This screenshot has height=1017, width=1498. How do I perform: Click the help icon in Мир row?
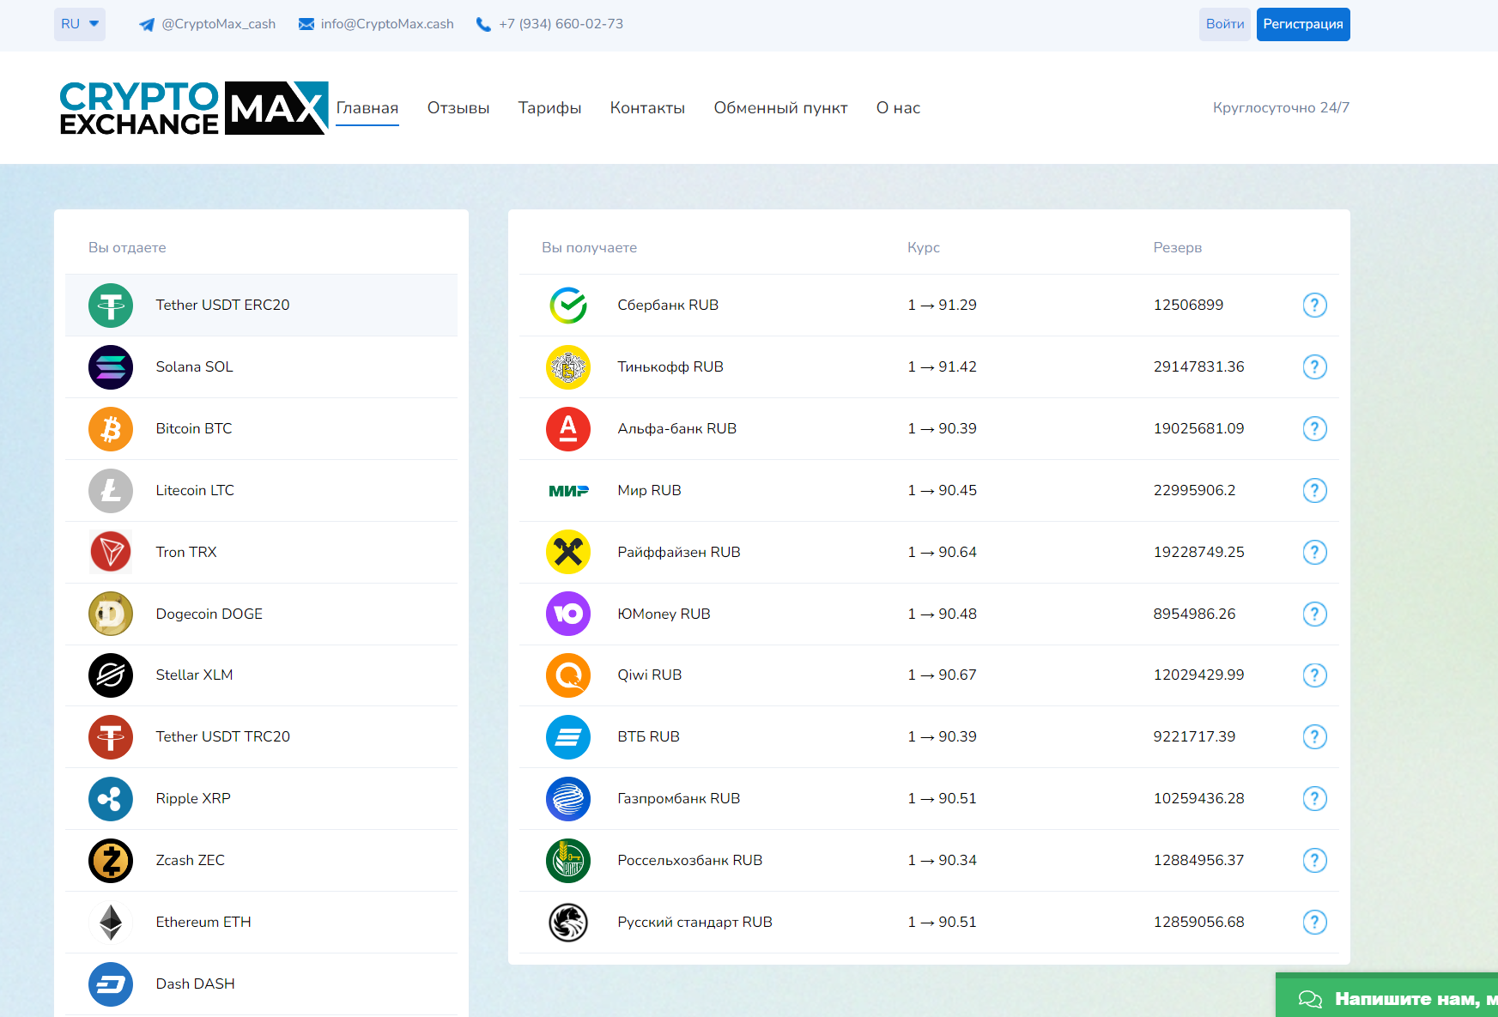coord(1315,491)
